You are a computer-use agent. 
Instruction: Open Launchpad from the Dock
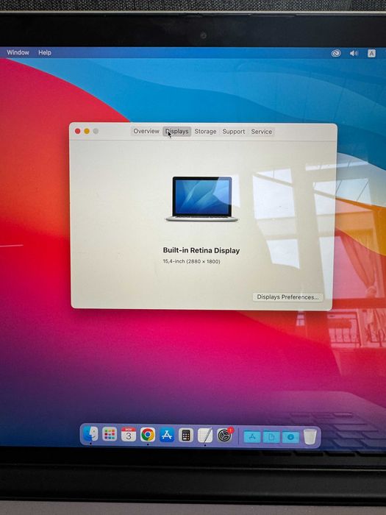click(110, 435)
